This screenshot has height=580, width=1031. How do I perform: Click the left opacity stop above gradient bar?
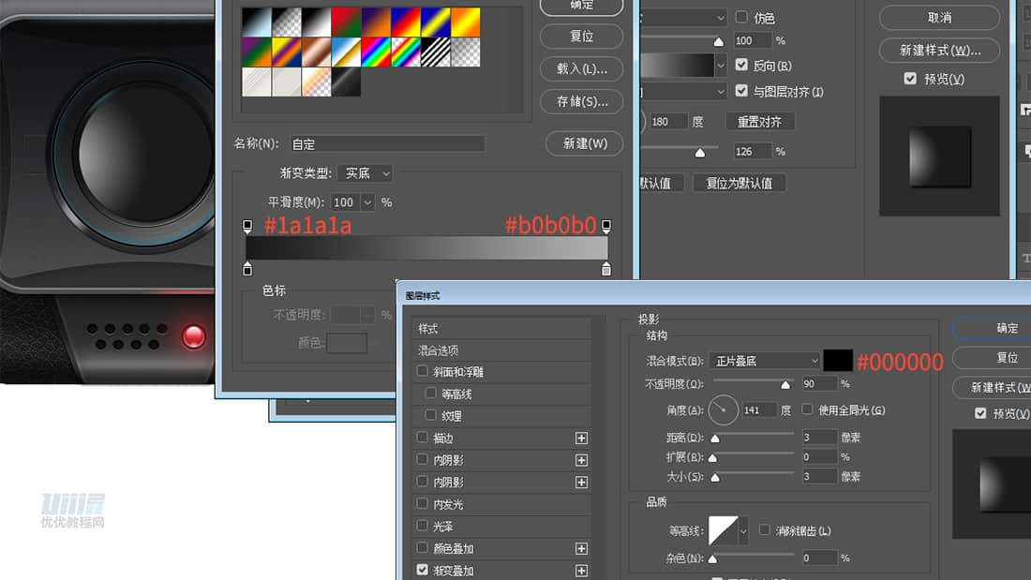click(247, 226)
